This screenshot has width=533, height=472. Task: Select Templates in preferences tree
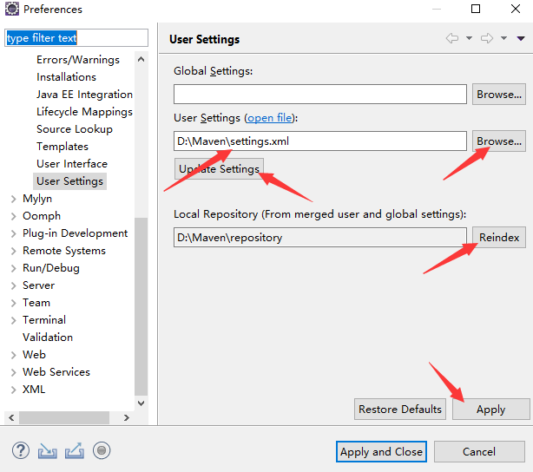click(63, 147)
